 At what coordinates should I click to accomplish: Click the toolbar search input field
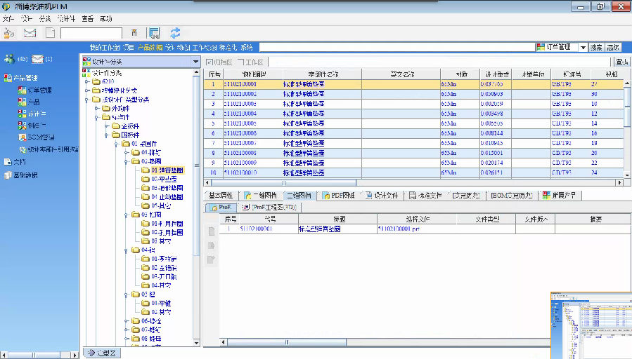tap(91, 33)
